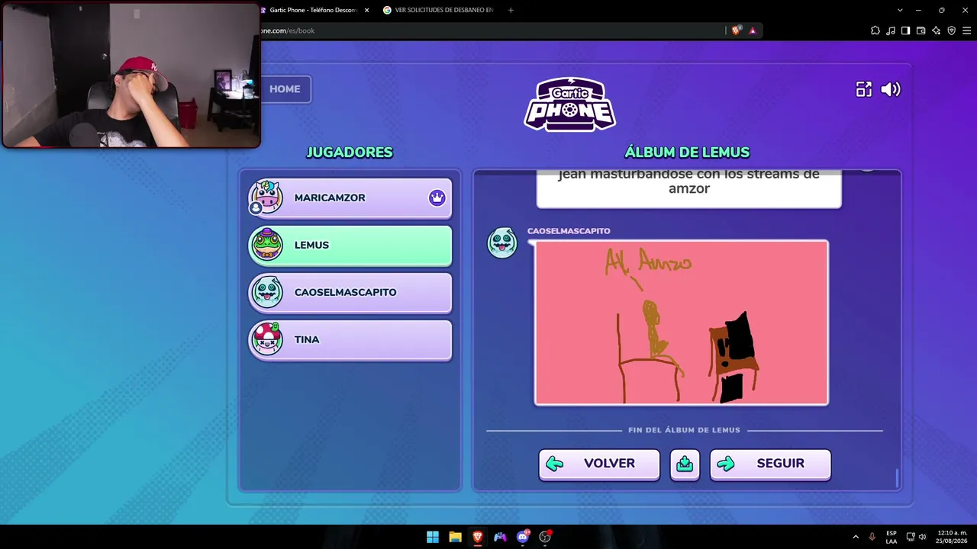Click the crown host icon next to MARICAMZOR
The image size is (977, 549).
(x=437, y=198)
